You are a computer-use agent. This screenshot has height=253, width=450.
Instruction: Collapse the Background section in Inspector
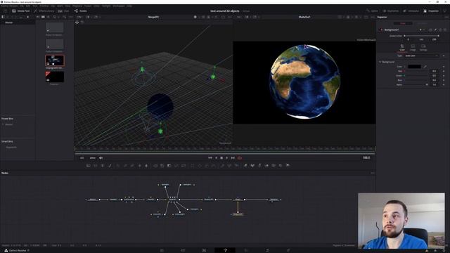(x=380, y=62)
